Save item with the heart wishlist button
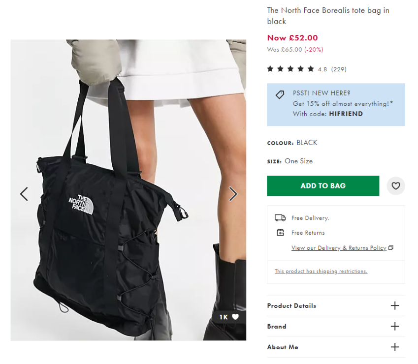The image size is (418, 364). tap(396, 185)
